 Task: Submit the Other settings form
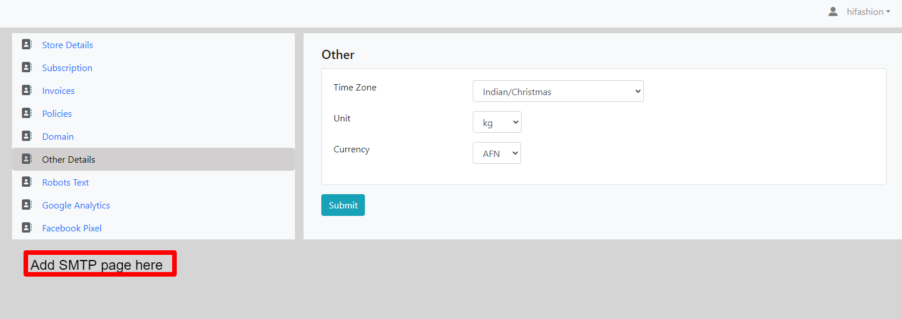pos(343,205)
